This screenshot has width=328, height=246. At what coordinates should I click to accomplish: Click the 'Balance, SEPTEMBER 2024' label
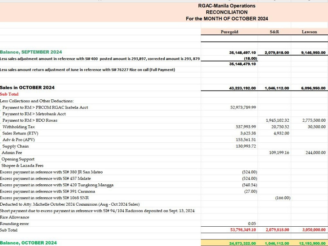[31, 52]
